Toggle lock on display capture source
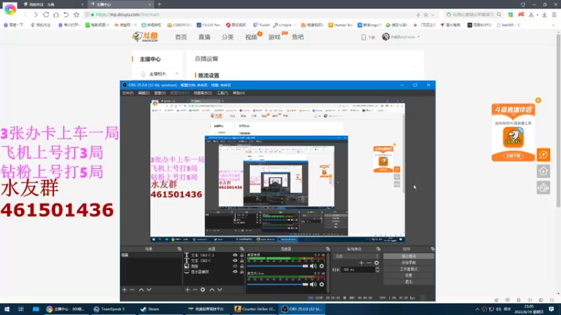 (242, 272)
